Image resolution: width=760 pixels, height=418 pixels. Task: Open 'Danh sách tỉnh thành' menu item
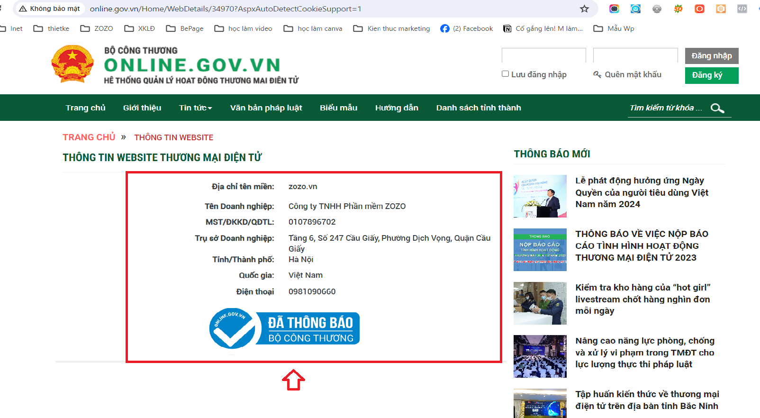(479, 108)
